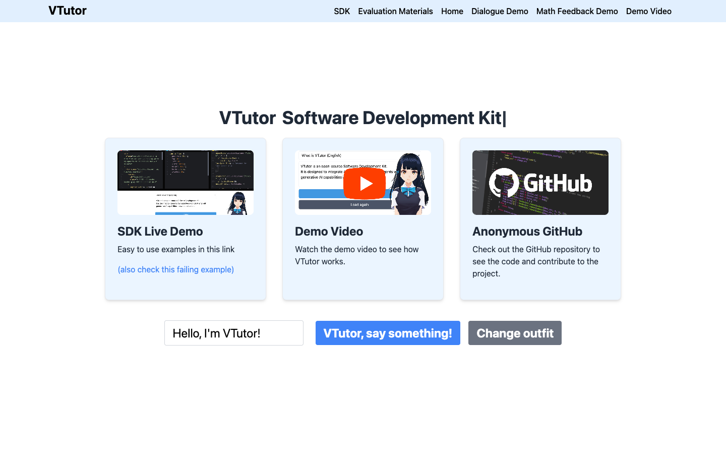Click the VTutor logo in header
The width and height of the screenshot is (726, 454).
[68, 11]
